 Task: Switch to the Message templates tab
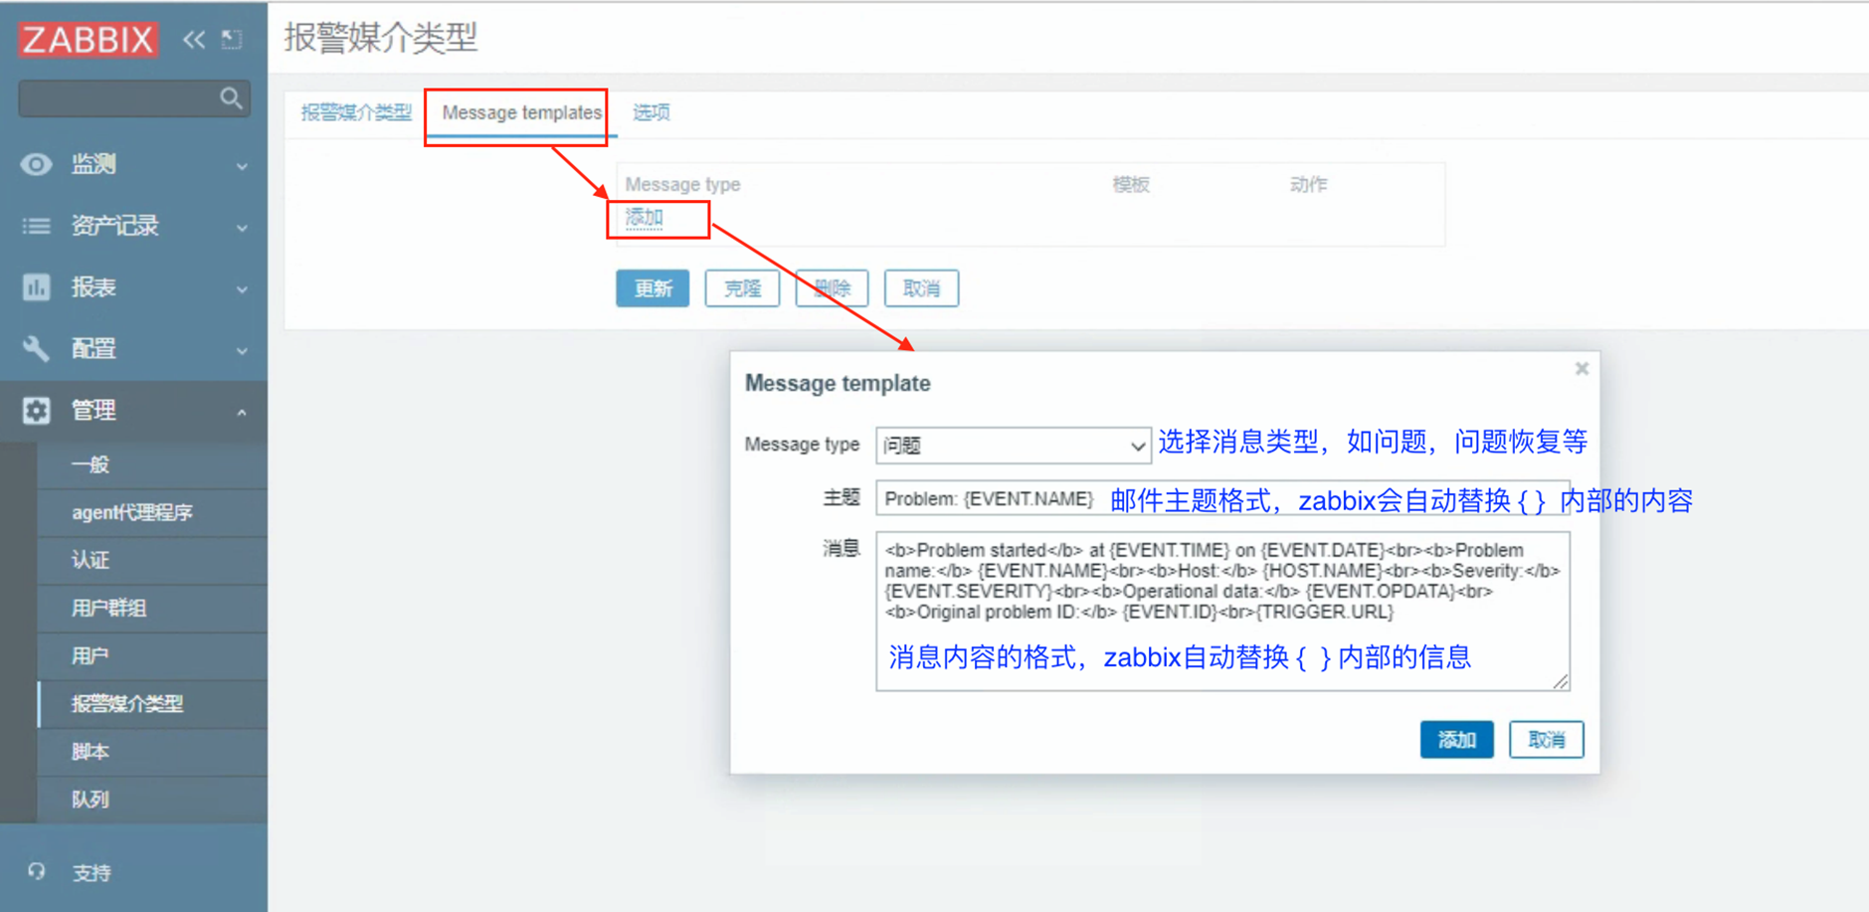(522, 112)
